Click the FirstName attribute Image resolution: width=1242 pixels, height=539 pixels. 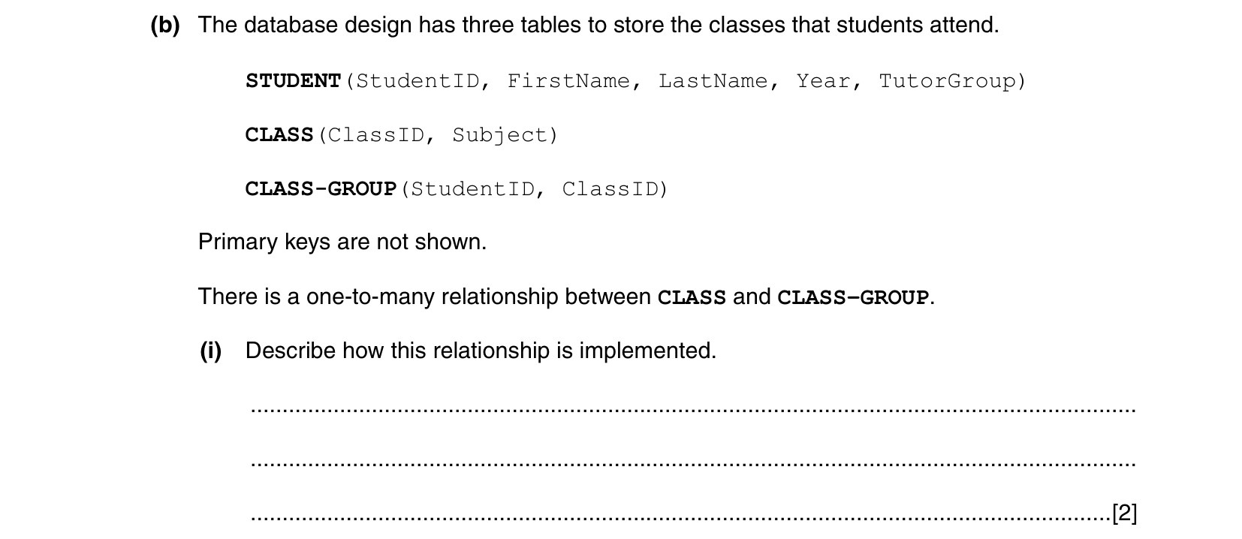click(568, 81)
